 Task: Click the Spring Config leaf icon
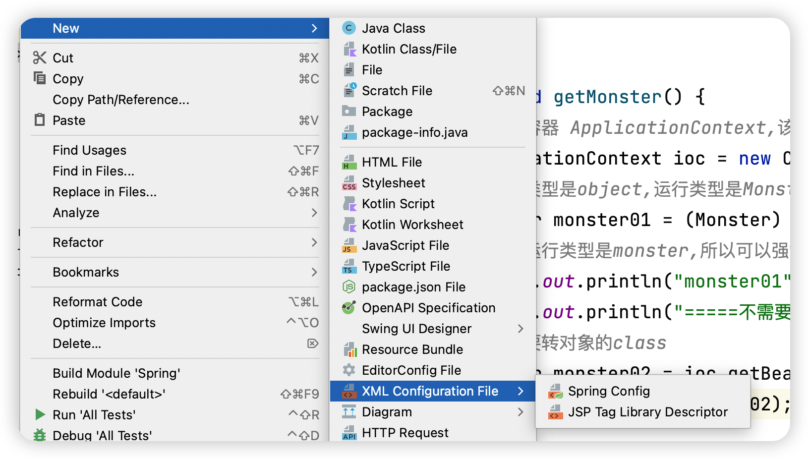[555, 391]
